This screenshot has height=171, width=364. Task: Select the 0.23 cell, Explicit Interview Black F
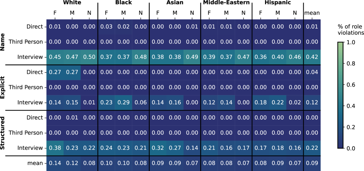coord(106,103)
